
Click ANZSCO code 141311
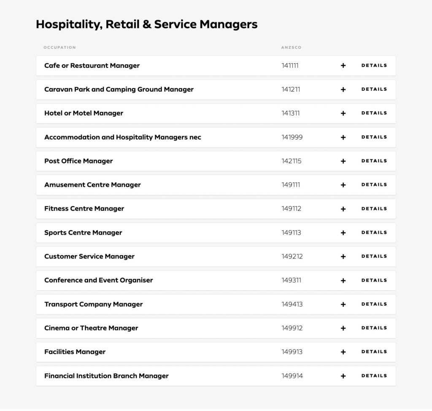(x=291, y=113)
